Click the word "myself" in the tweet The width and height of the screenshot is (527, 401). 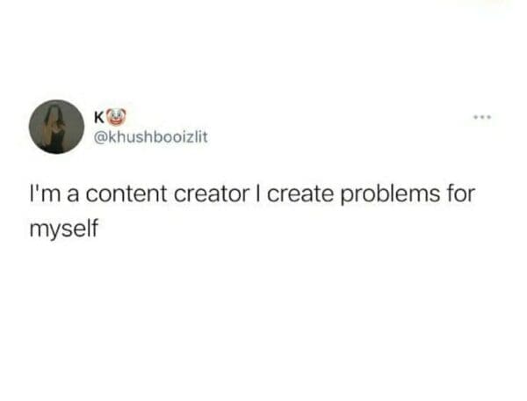(64, 230)
